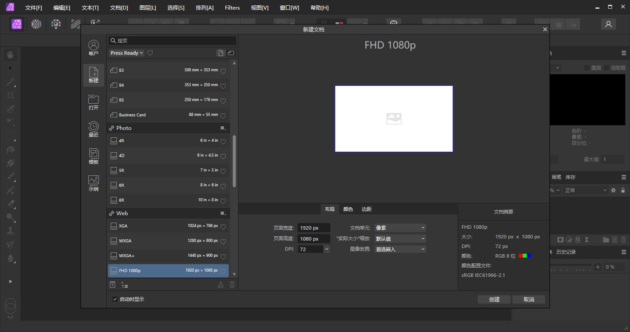Screen dimensions: 630x332
Task: Show the 最近 recent documents section
Action: 94,129
